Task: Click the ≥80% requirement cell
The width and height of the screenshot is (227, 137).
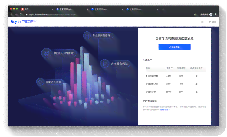Action: coord(169,92)
